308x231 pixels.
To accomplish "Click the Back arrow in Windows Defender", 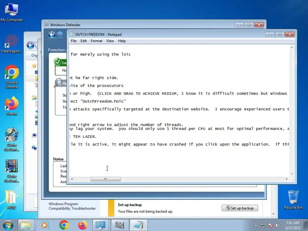I will tap(52, 35).
